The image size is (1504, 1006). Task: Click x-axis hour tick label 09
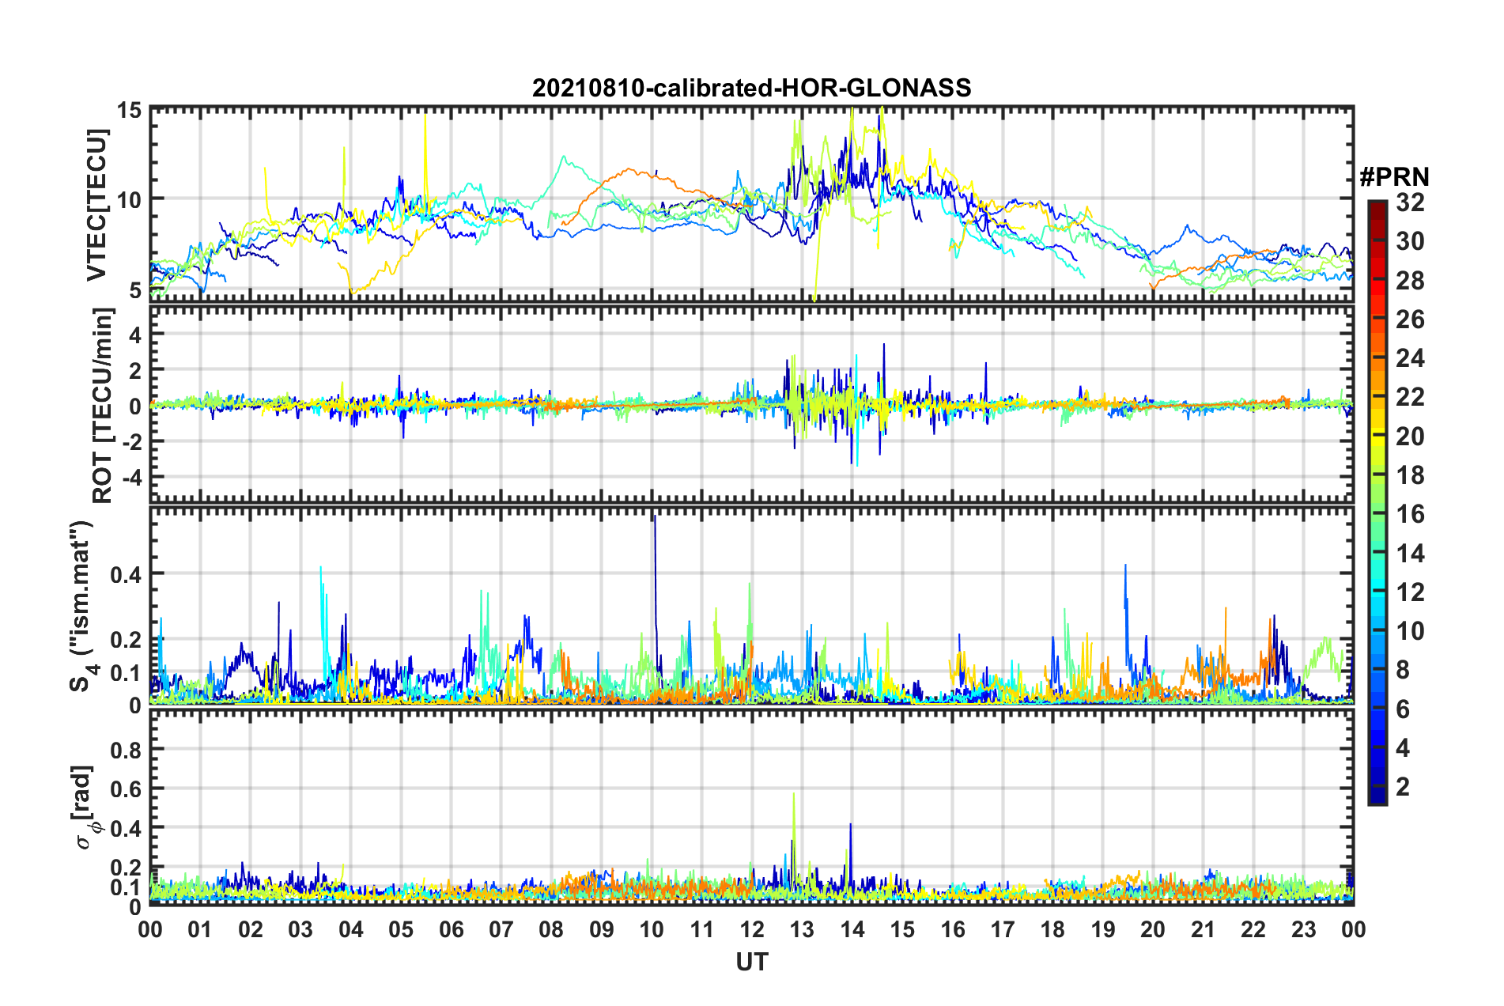click(x=602, y=929)
